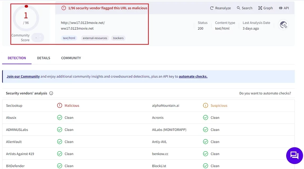Open the automate checks link
Image resolution: width=304 pixels, height=169 pixels.
click(x=193, y=76)
